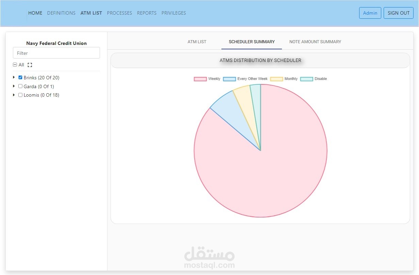
Task: Toggle the Weekly legend color swatch
Action: [x=200, y=79]
